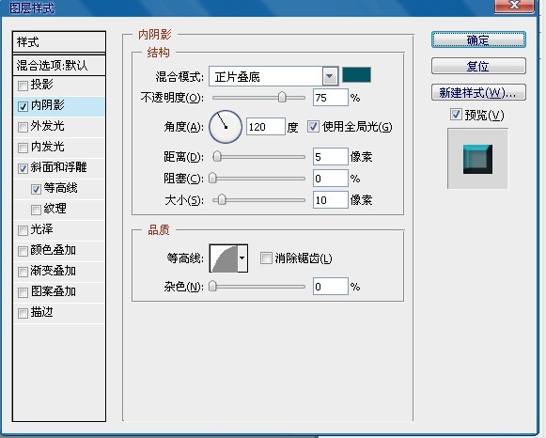The width and height of the screenshot is (546, 438).
Task: Enable 消除锯齿 checkbox
Action: coord(266,258)
